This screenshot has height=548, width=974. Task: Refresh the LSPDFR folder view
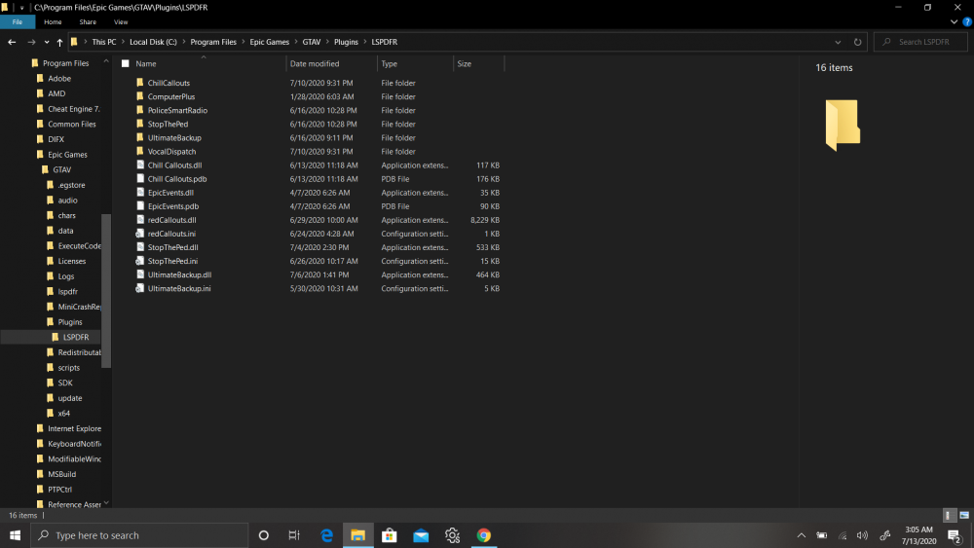(857, 42)
